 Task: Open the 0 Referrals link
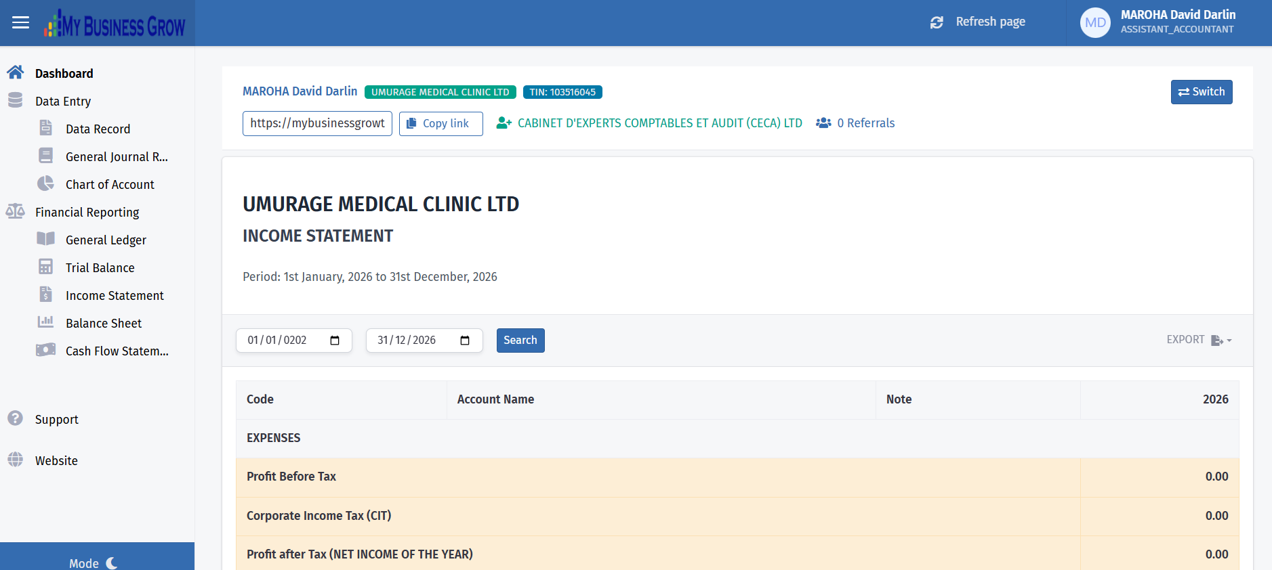(x=855, y=123)
